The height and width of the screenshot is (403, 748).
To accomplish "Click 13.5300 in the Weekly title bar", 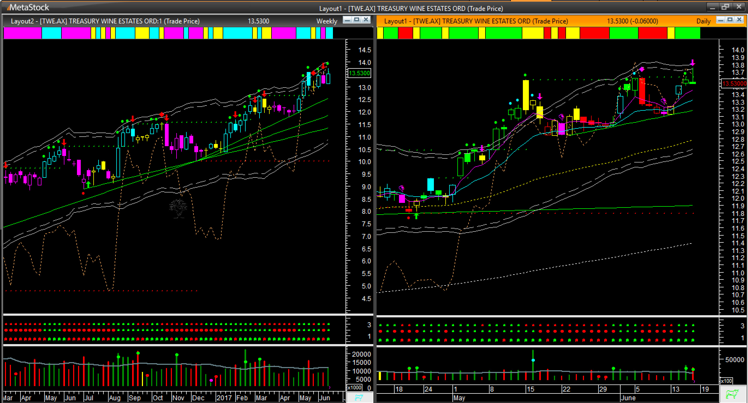I will 258,21.
